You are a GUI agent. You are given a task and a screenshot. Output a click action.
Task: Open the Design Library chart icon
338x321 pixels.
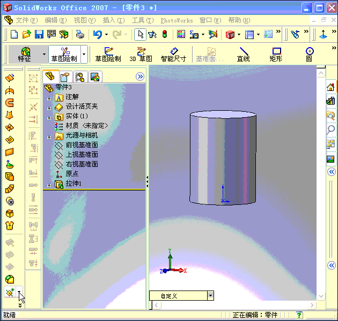(x=330, y=101)
